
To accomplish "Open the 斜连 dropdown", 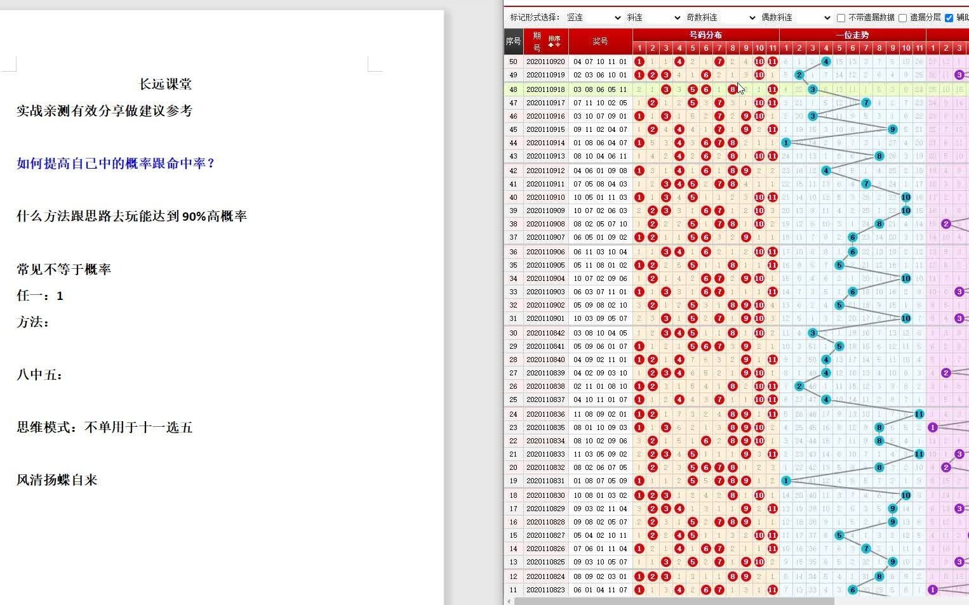I will click(x=653, y=18).
